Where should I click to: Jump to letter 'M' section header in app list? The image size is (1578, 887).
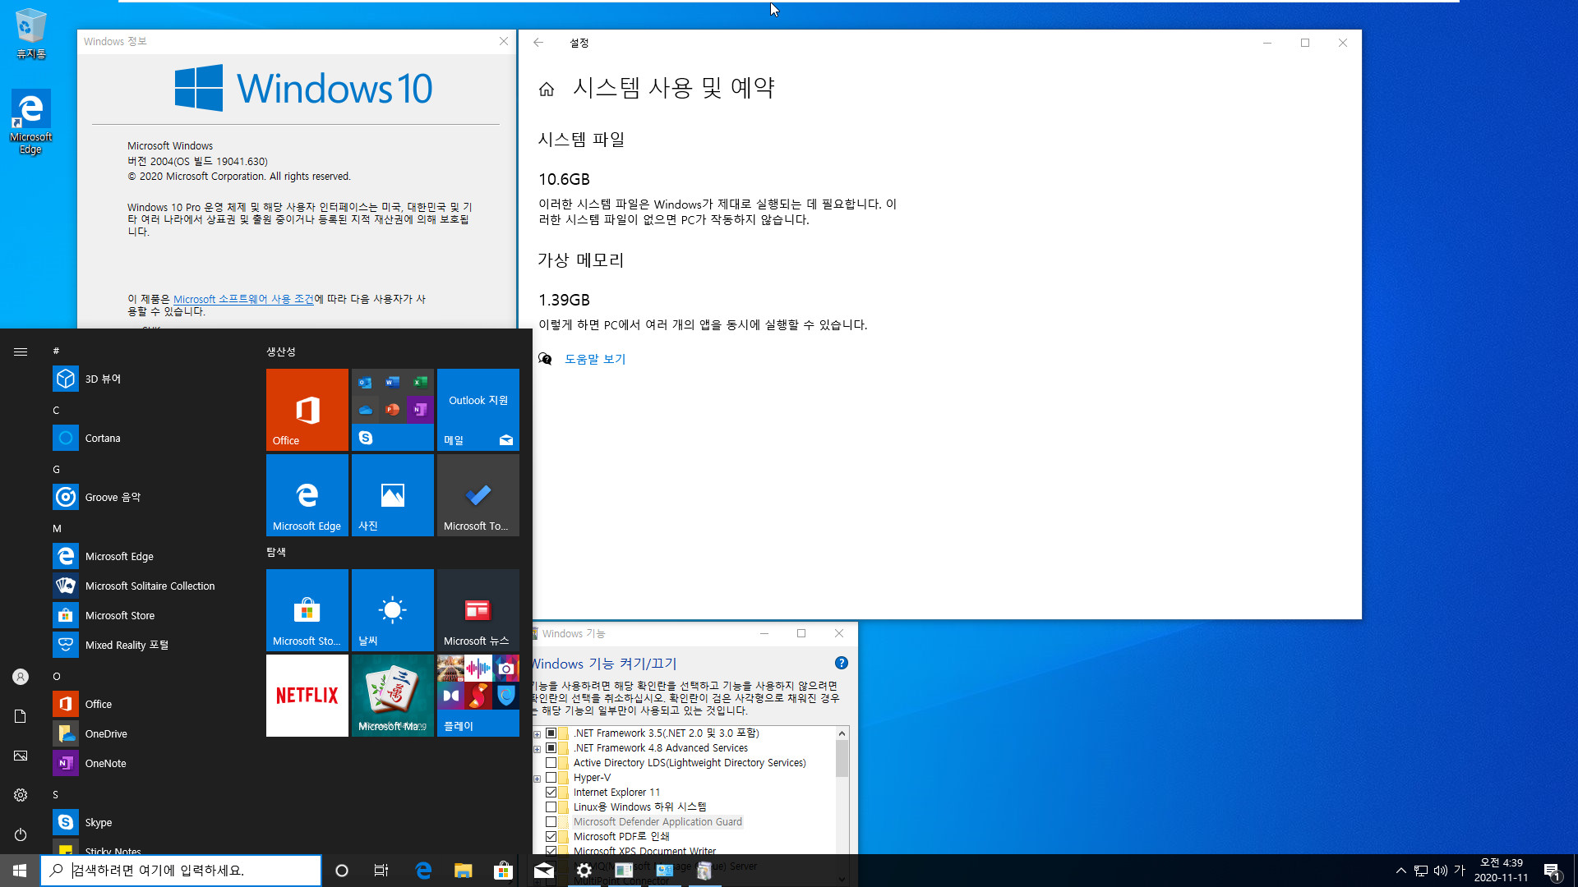57,528
